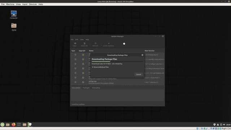This screenshot has height=130, width=231.
Task: Click the Show Desktop folder icon next to menu
Action: (8, 125)
